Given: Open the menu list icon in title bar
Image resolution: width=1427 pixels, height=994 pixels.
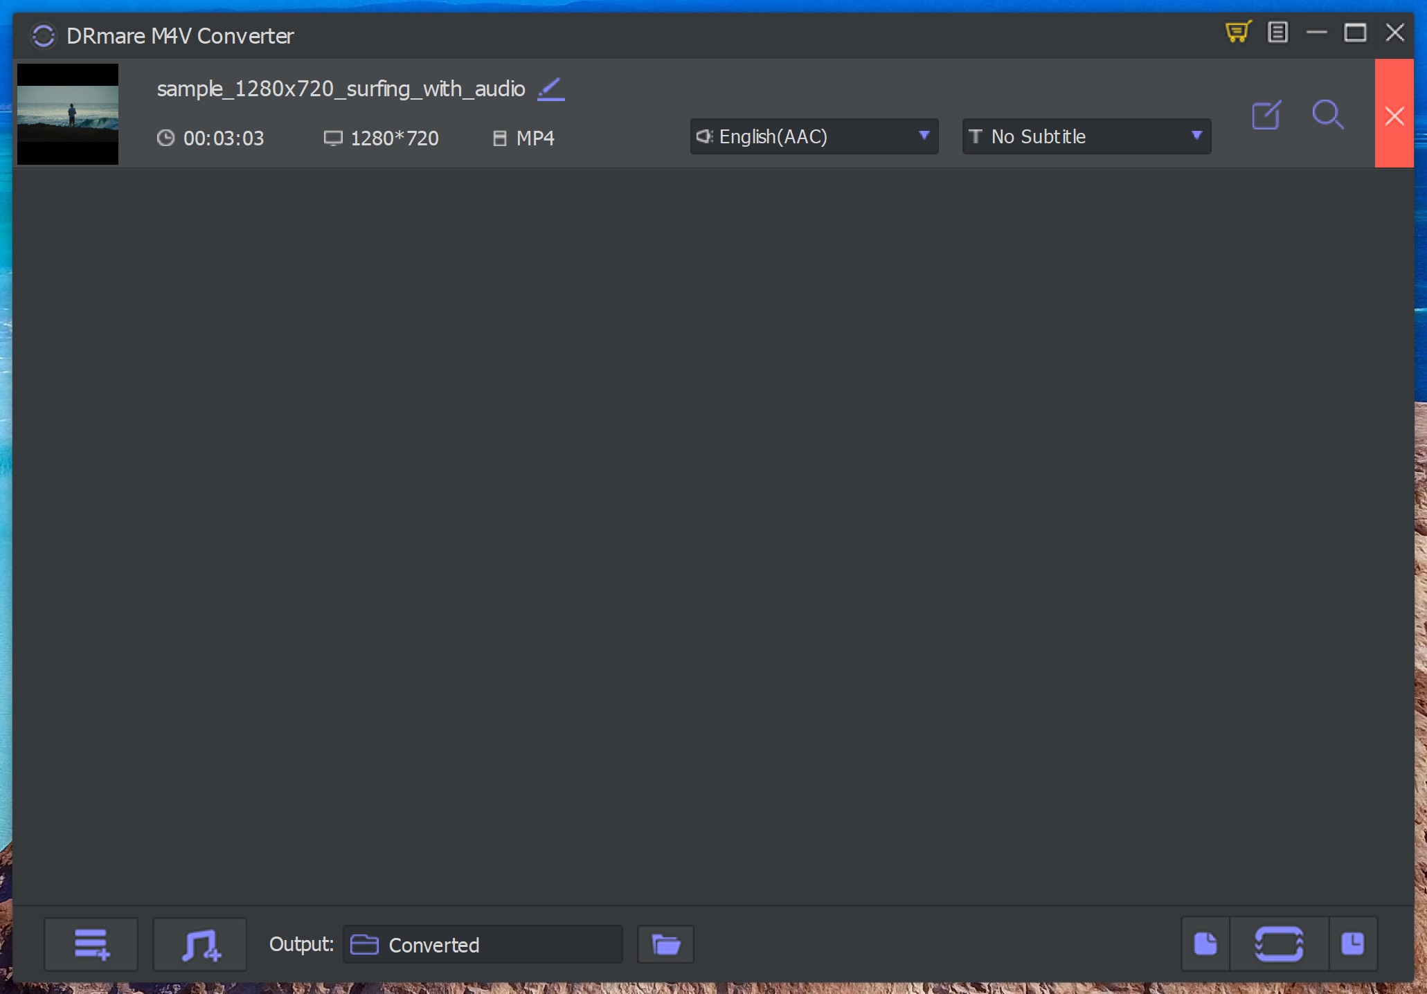Looking at the screenshot, I should pos(1277,32).
